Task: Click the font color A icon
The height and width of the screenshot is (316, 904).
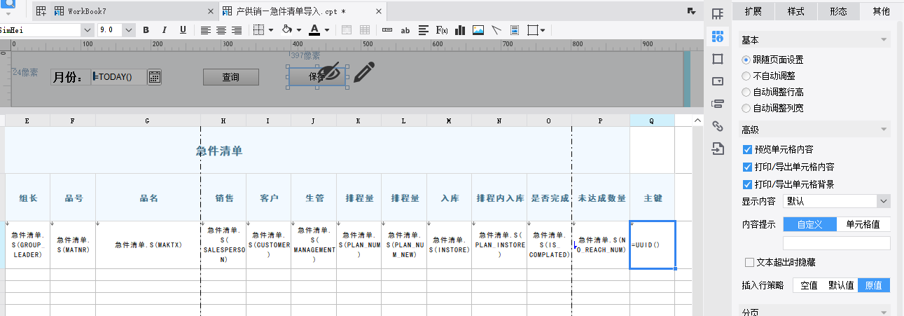Action: click(314, 30)
